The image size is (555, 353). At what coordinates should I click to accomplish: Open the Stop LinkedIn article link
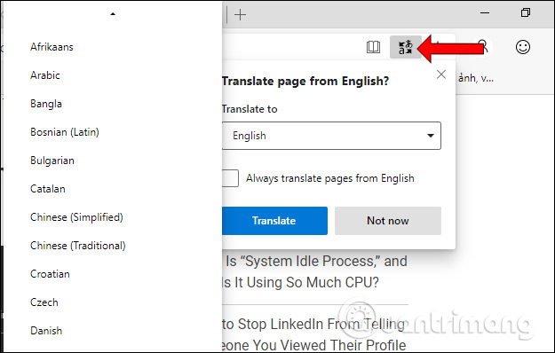pyautogui.click(x=314, y=334)
